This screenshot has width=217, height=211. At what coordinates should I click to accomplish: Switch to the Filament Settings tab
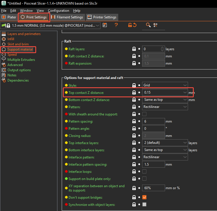[x=67, y=17]
